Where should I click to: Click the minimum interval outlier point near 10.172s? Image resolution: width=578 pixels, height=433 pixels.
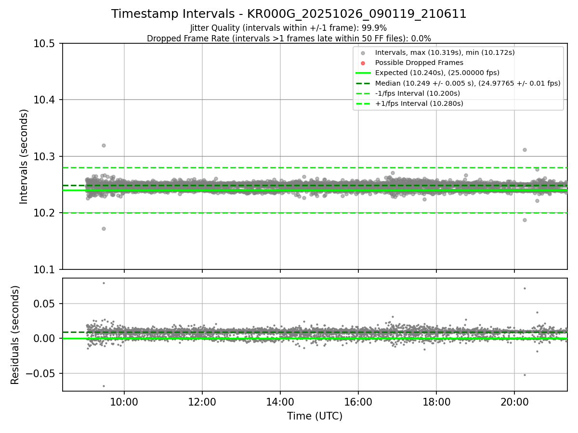pyautogui.click(x=104, y=229)
